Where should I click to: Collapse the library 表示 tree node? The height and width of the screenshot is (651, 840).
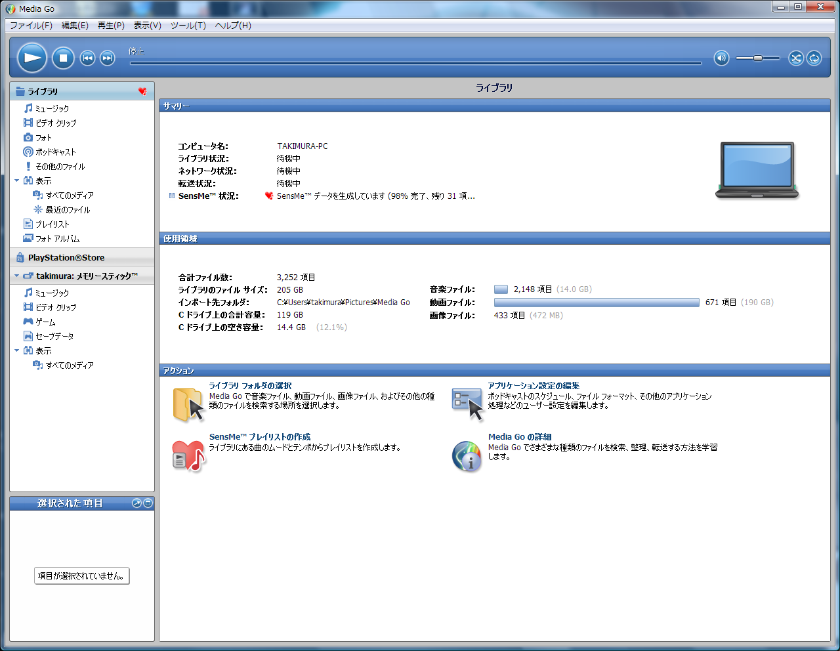17,180
